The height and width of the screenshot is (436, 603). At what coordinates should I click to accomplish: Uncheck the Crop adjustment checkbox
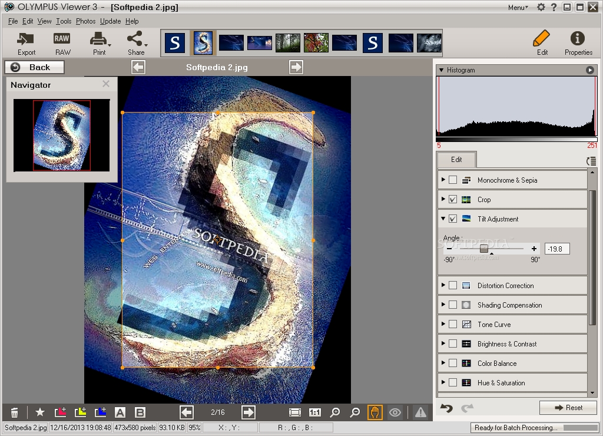(x=452, y=199)
